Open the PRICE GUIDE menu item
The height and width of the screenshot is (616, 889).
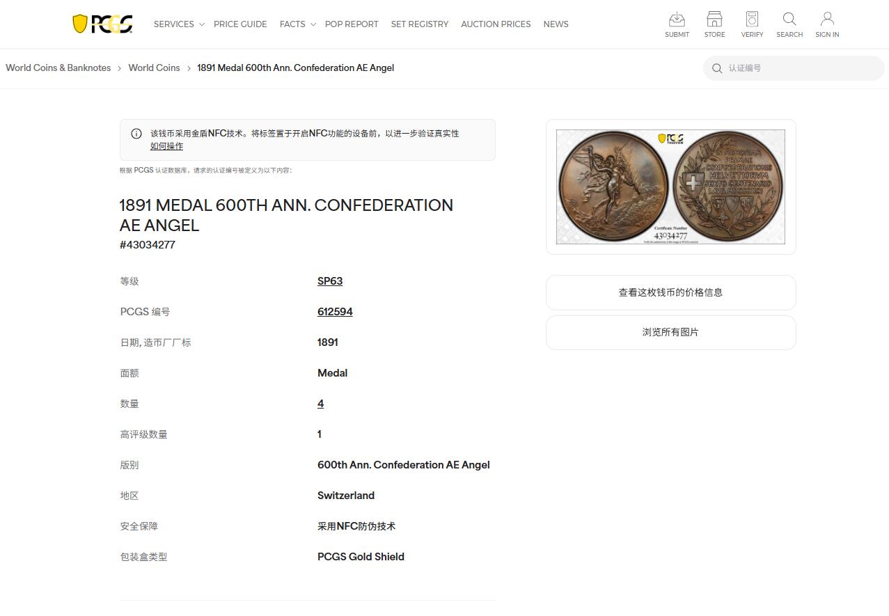[x=240, y=24]
